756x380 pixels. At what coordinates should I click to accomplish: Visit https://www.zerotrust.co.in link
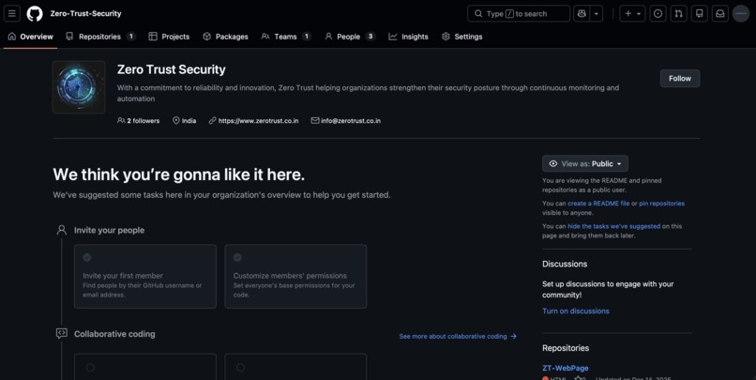[x=258, y=120]
